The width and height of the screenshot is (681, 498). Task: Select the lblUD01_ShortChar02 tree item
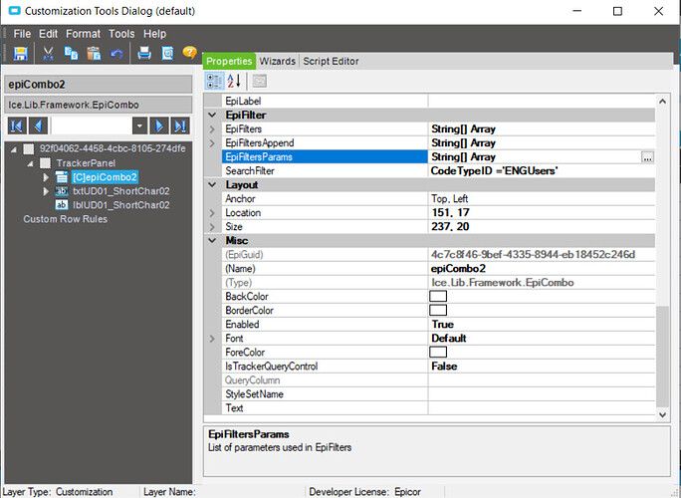point(121,205)
